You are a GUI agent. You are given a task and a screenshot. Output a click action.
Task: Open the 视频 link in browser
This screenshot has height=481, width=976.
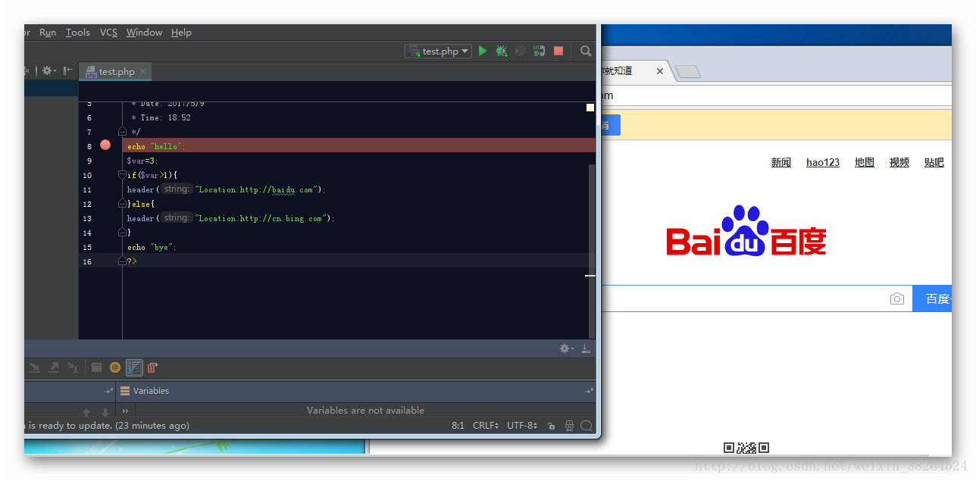click(x=899, y=162)
